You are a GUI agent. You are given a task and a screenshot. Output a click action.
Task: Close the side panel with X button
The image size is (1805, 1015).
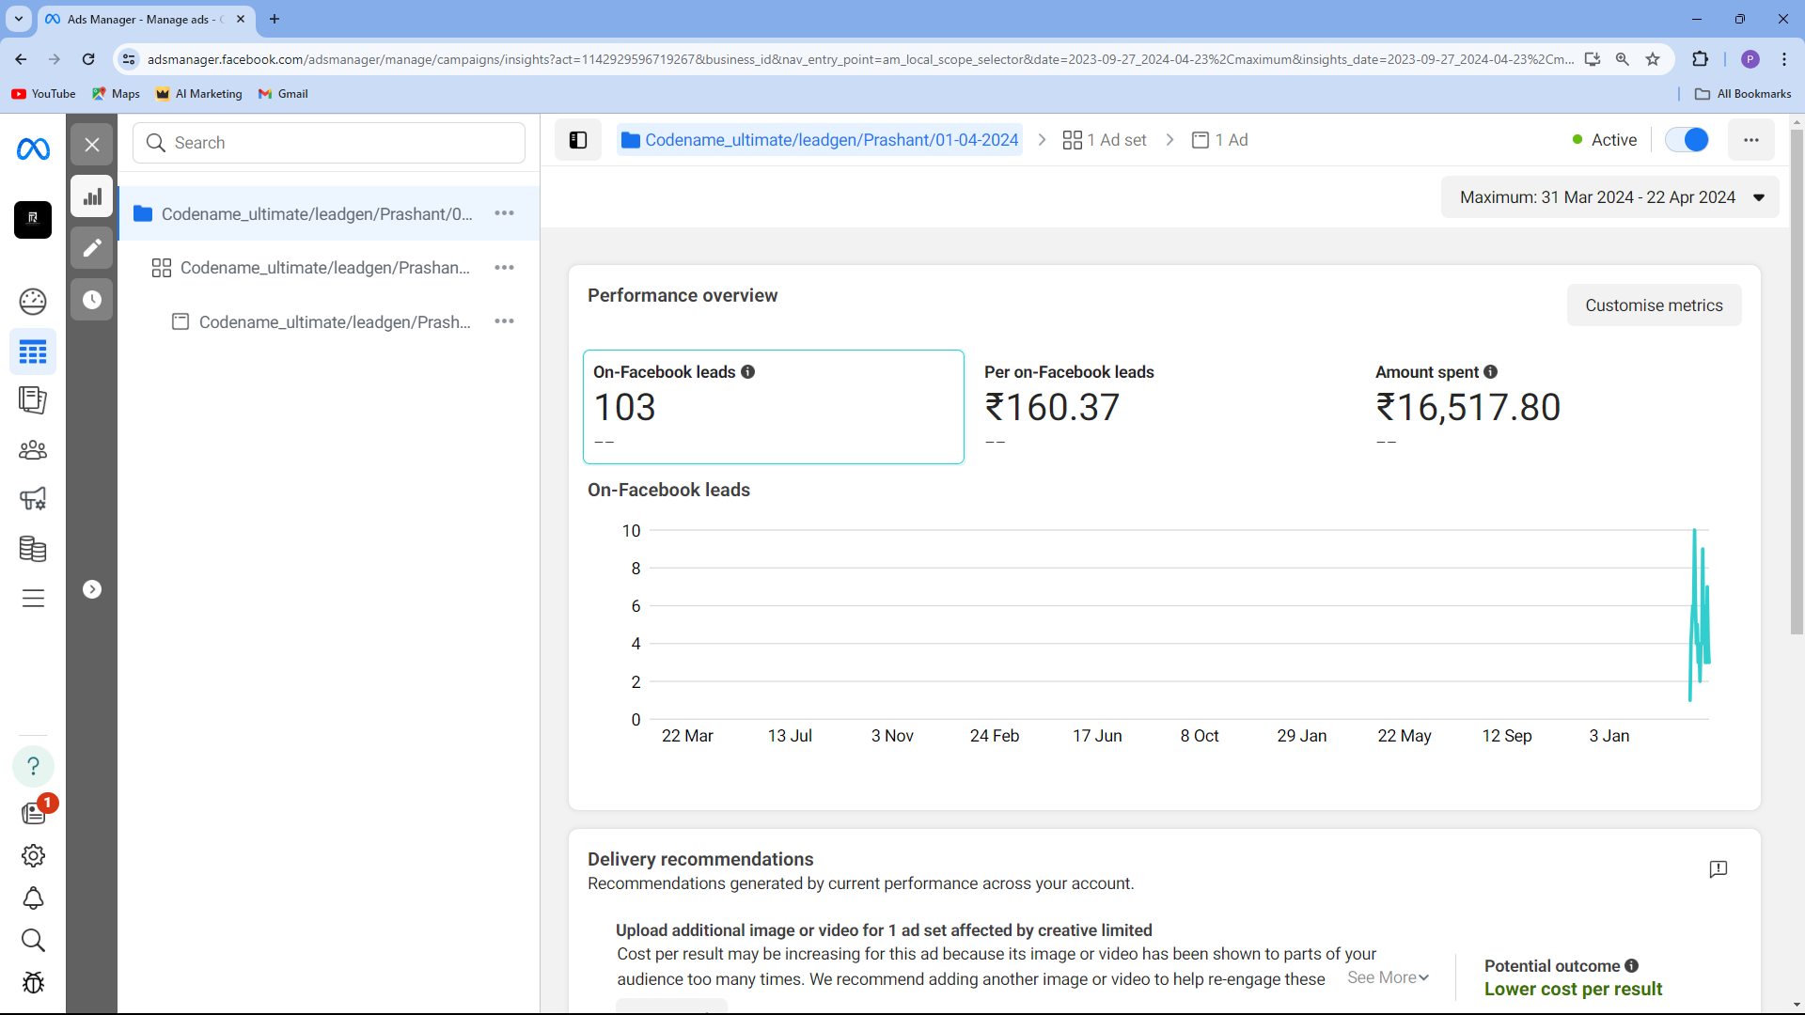[x=92, y=145]
